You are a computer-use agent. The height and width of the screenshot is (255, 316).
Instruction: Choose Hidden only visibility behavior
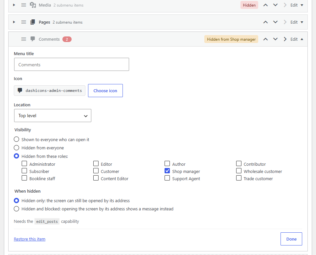pyautogui.click(x=16, y=201)
